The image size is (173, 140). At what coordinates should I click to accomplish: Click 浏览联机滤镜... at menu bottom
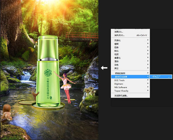[x=121, y=96]
